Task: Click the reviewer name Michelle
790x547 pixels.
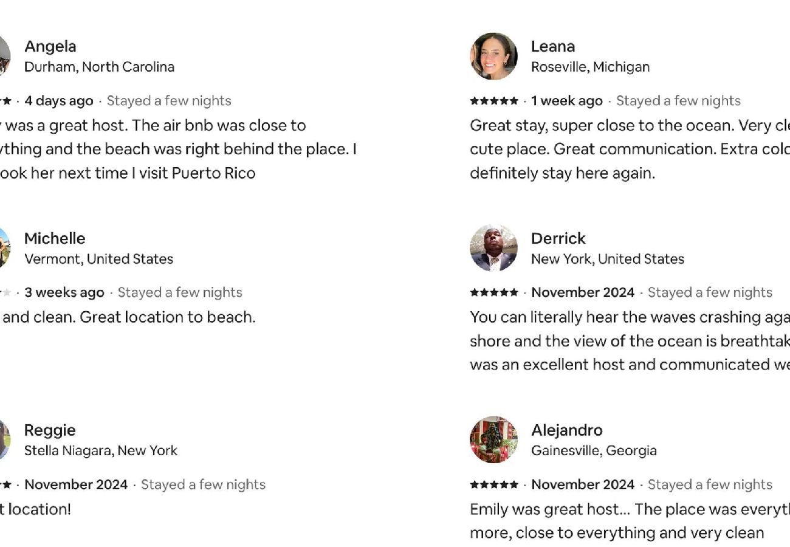Action: click(x=55, y=238)
